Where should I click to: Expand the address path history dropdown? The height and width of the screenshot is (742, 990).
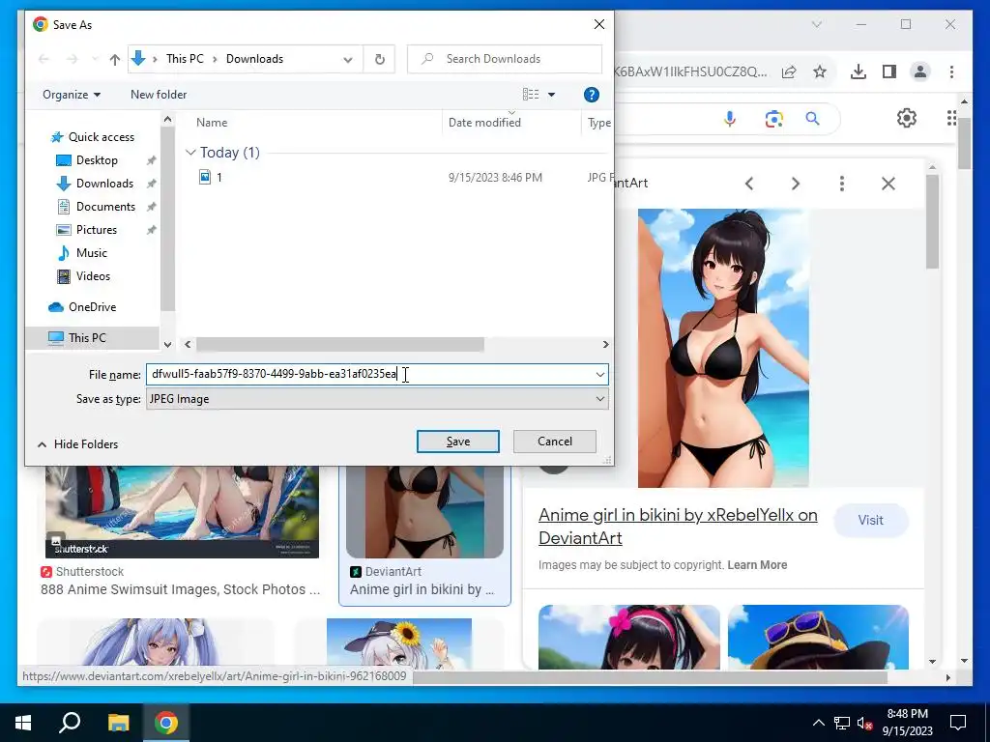(348, 59)
